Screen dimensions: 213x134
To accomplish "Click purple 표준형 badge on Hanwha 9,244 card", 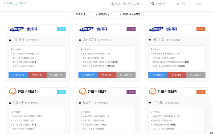I will (x=131, y=92).
